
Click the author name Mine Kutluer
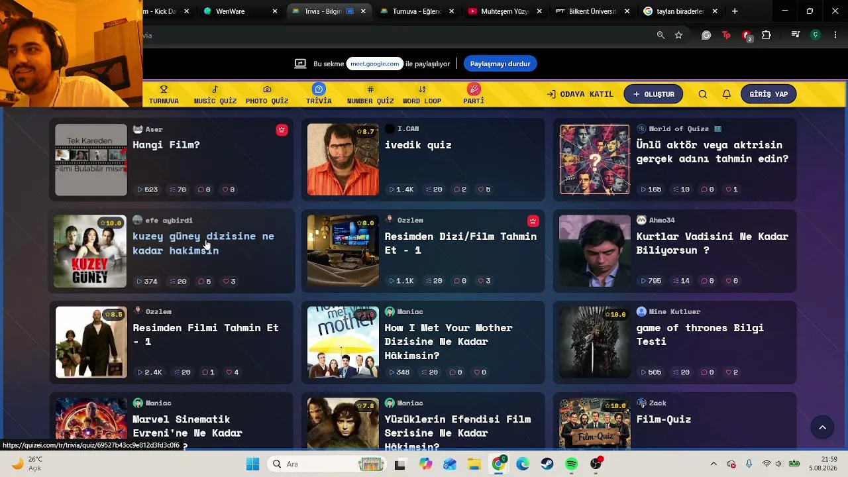[674, 311]
